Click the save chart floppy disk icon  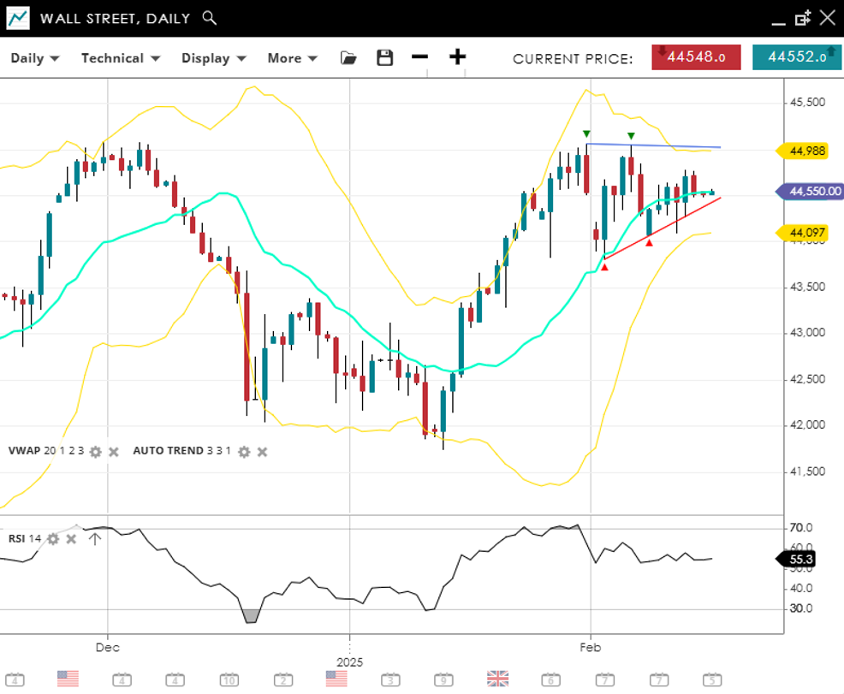click(x=385, y=57)
